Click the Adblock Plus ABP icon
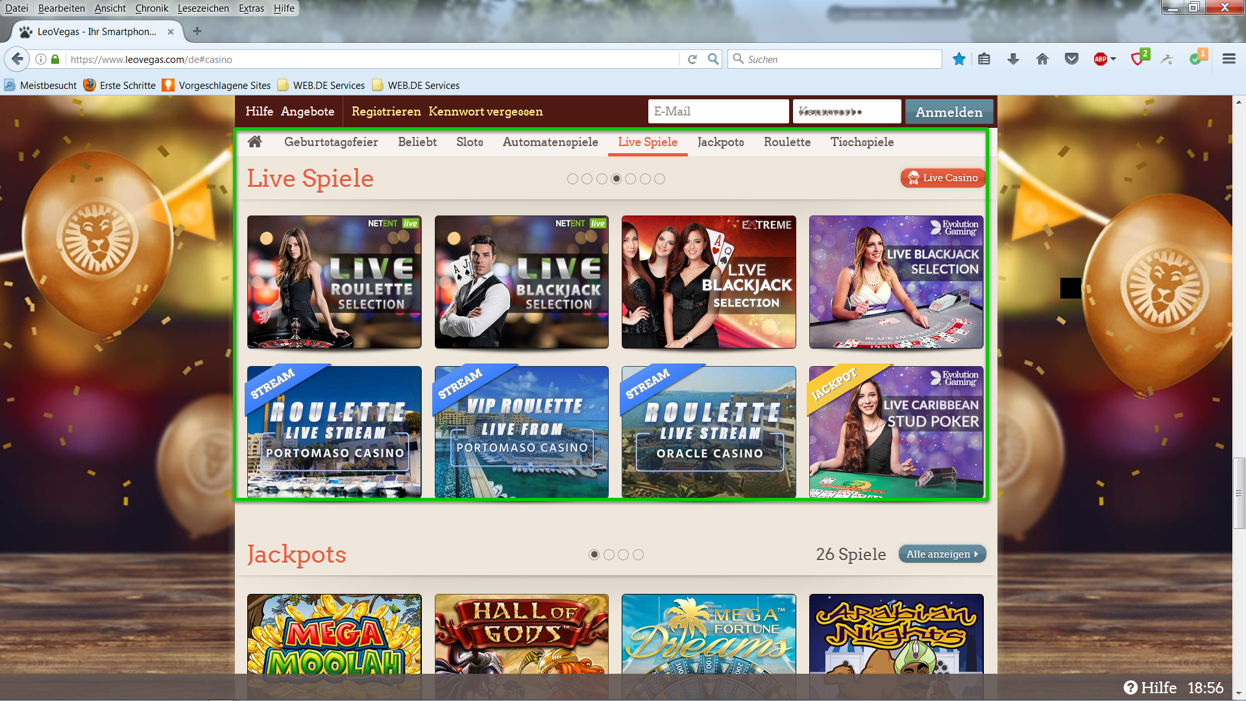This screenshot has height=701, width=1246. click(1101, 59)
